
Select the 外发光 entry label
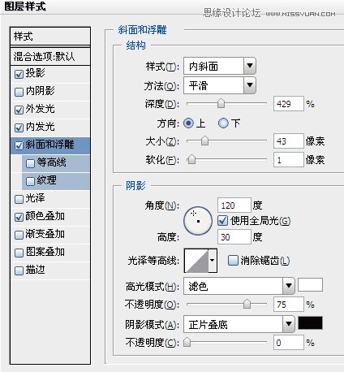tap(40, 109)
